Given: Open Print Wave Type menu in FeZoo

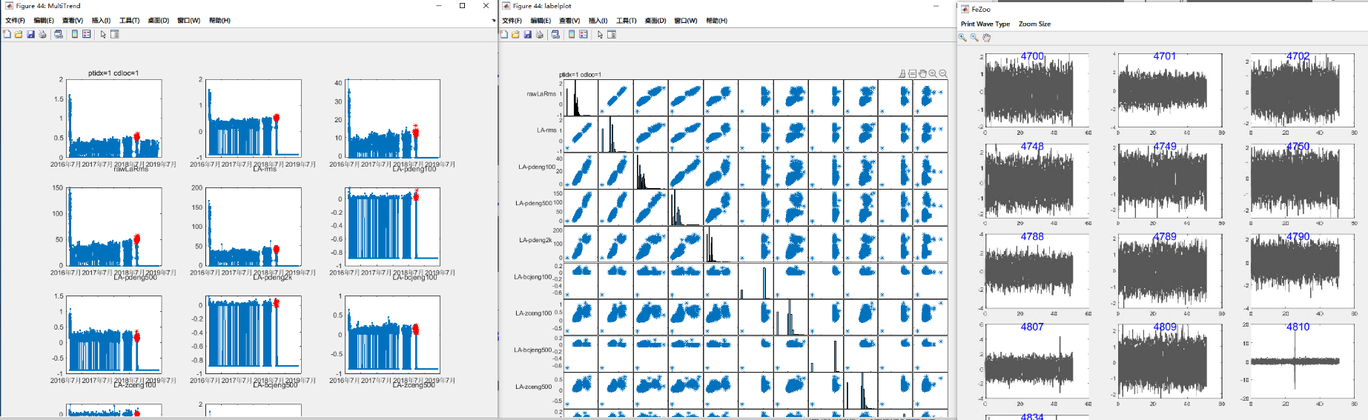Looking at the screenshot, I should [x=985, y=24].
